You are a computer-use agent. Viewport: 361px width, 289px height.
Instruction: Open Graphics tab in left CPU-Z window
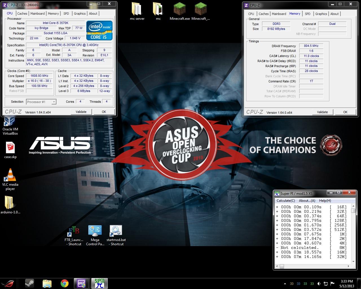click(80, 14)
